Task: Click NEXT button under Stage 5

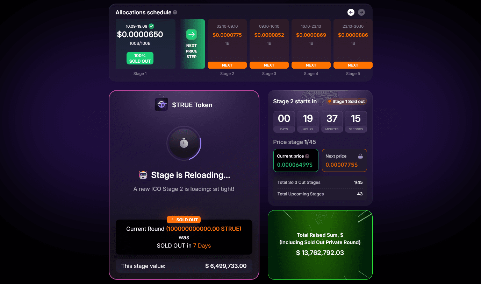Action: tap(353, 65)
